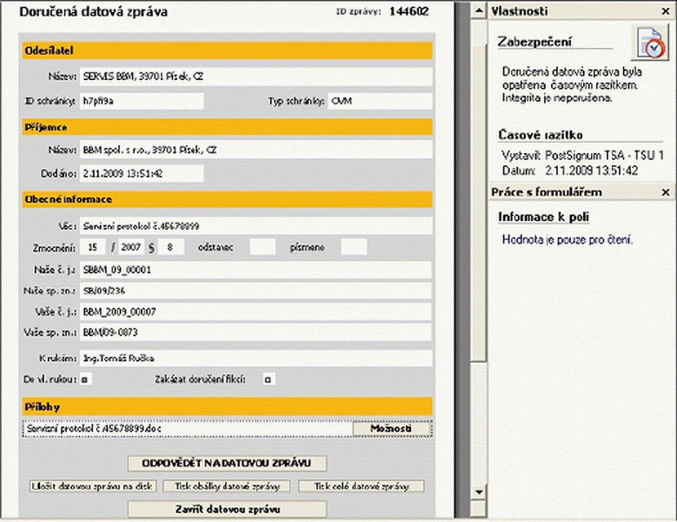Click the Obecné informace section header
Image resolution: width=677 pixels, height=522 pixels.
228,199
